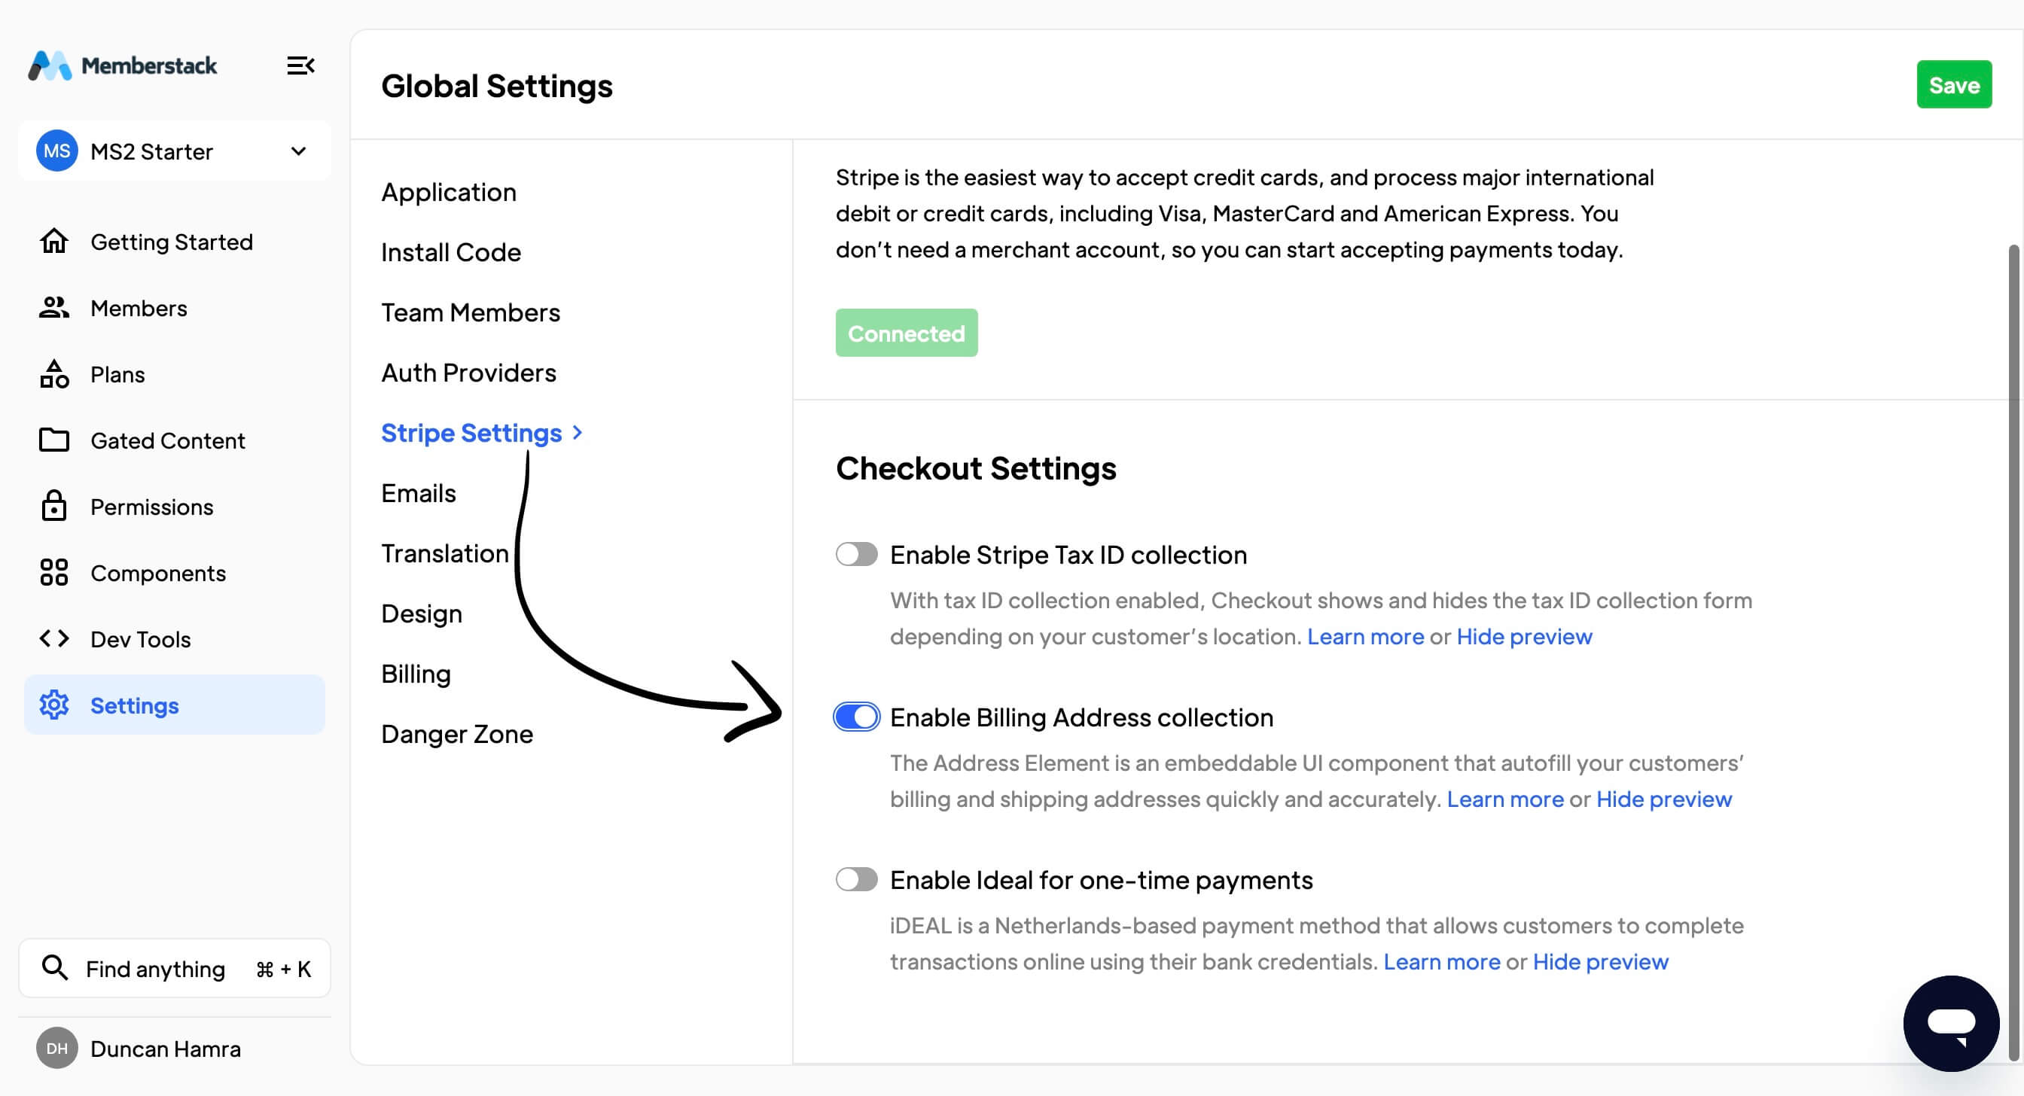Click the DH user avatar

pos(56,1047)
